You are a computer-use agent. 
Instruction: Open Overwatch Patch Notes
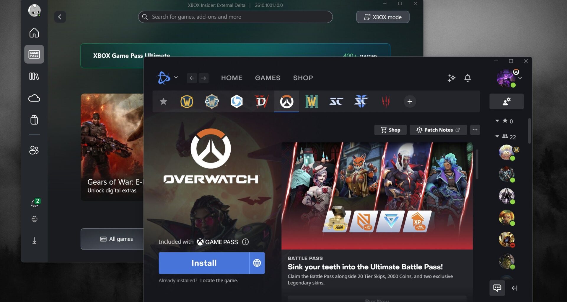tap(438, 130)
